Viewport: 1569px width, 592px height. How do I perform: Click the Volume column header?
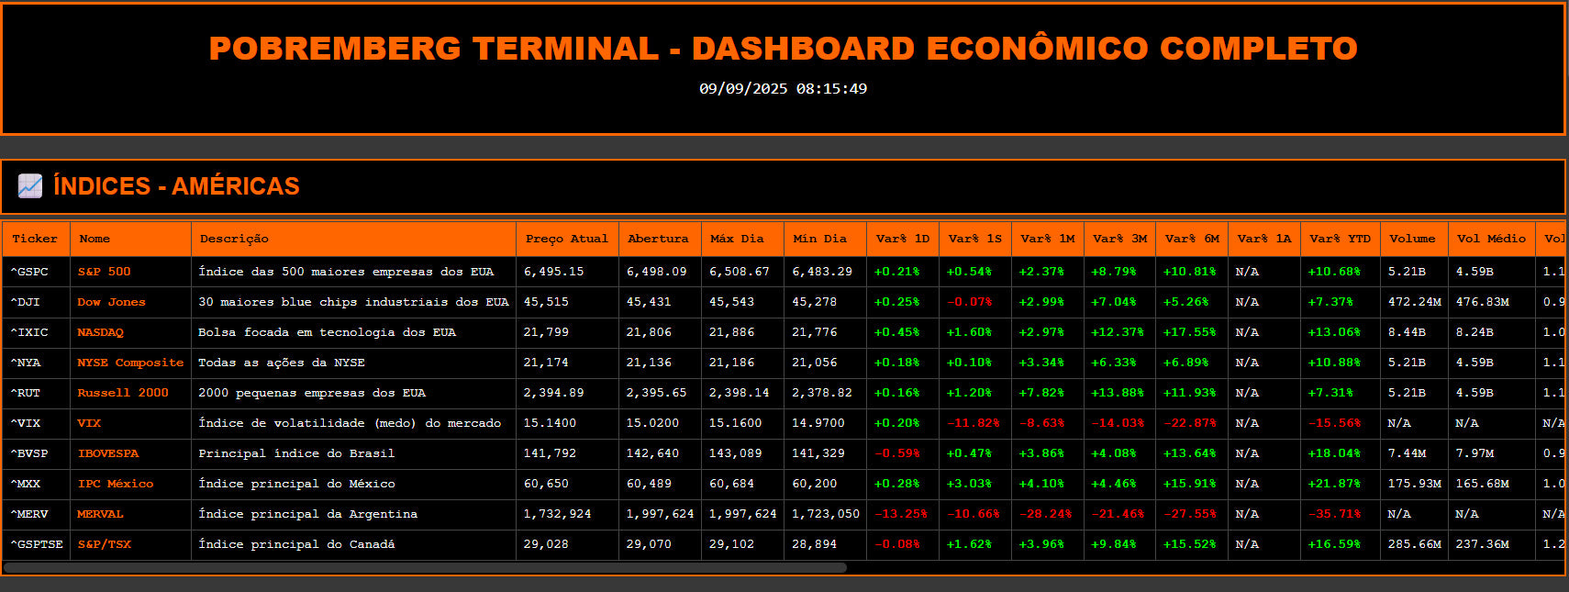(1412, 239)
